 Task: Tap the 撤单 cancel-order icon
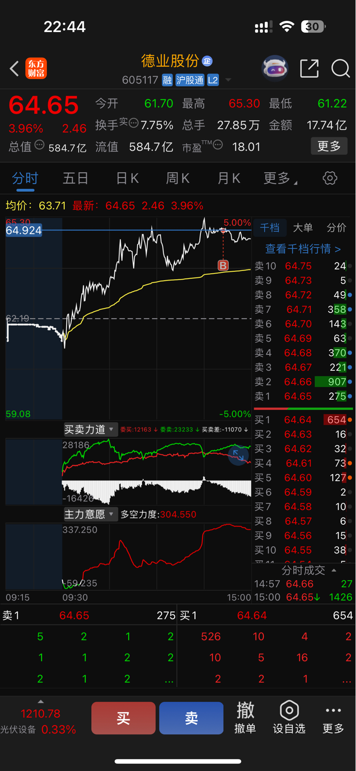[x=245, y=718]
